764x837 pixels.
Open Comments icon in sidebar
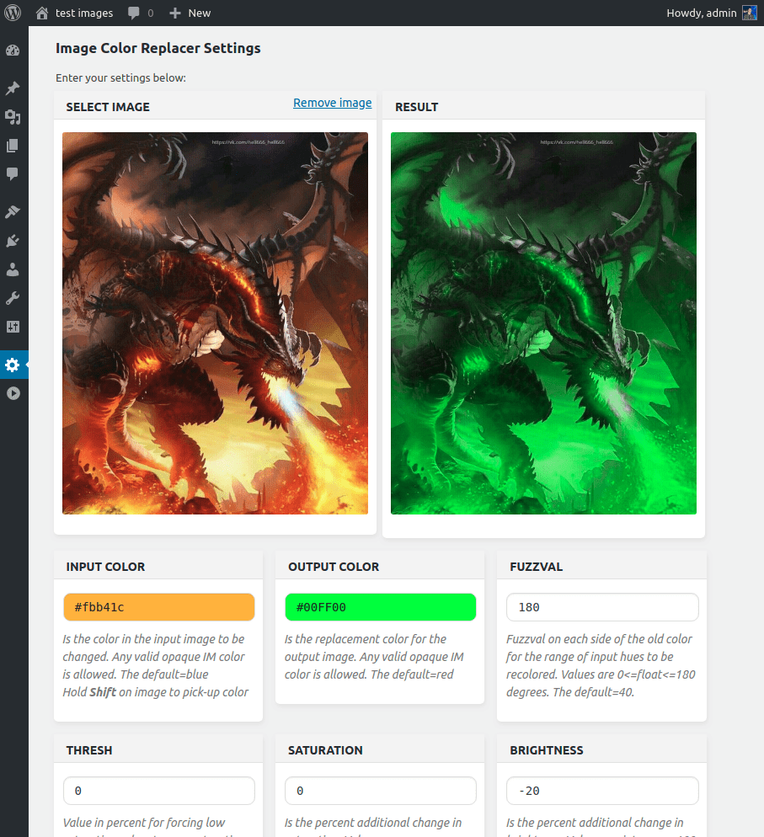(13, 174)
